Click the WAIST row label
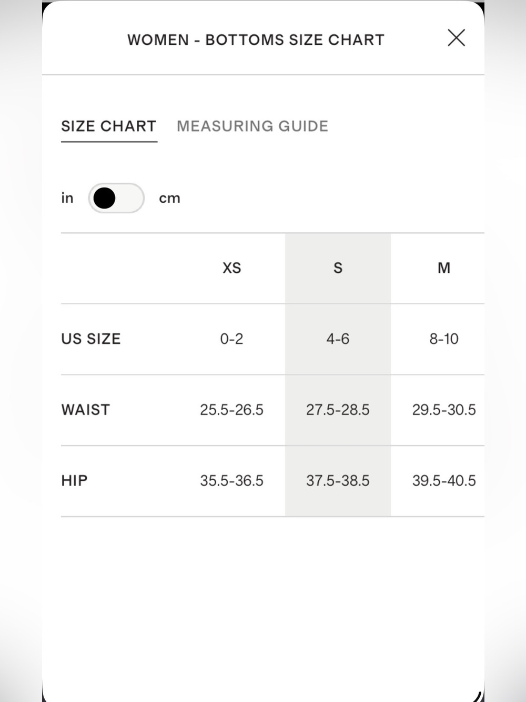The width and height of the screenshot is (526, 702). (x=86, y=410)
